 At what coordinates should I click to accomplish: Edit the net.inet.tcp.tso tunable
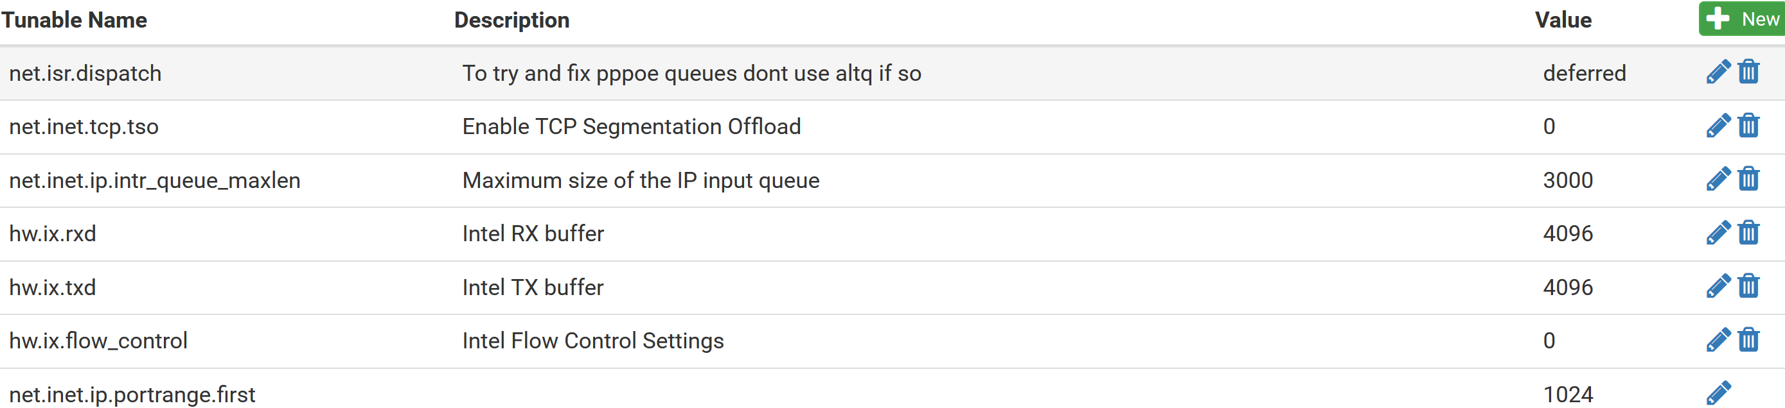[x=1718, y=126]
